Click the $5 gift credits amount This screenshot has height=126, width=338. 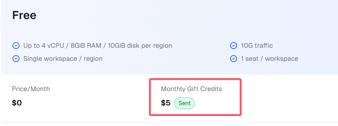(x=166, y=103)
